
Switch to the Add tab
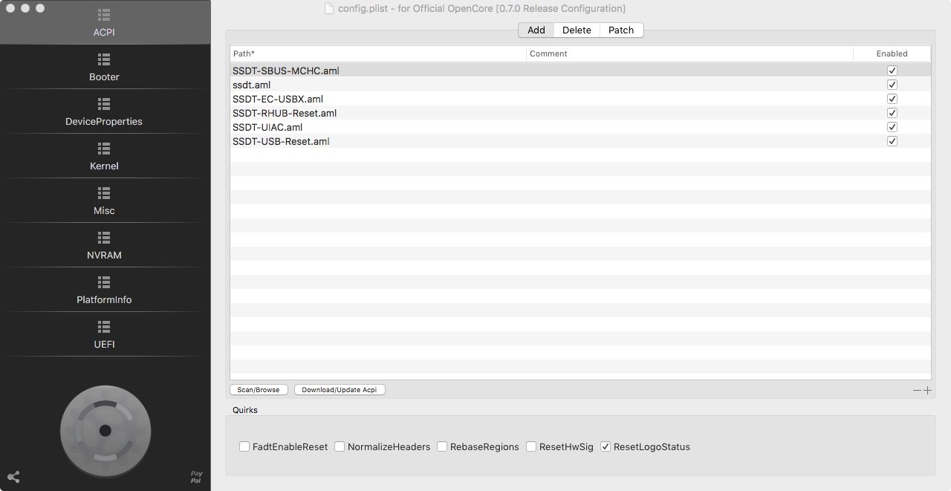point(536,30)
